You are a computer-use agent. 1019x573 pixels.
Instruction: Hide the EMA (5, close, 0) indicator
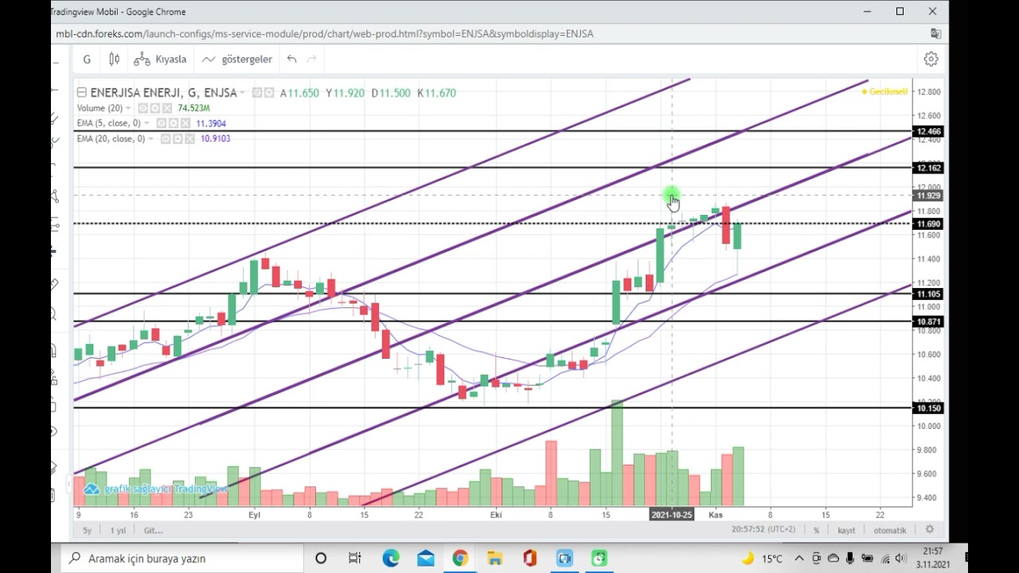(161, 123)
